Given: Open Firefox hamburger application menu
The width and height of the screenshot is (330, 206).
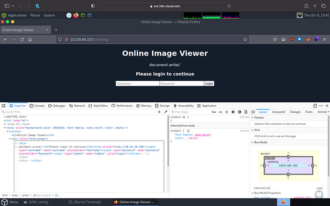Looking at the screenshot, I should click(x=325, y=40).
